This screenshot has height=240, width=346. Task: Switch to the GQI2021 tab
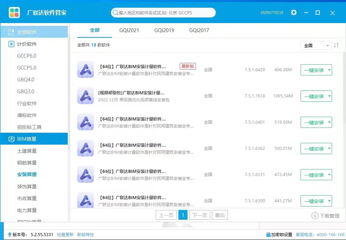coord(129,30)
